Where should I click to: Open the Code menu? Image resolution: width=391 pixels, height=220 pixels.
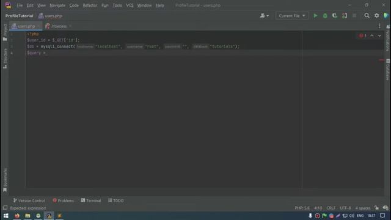(x=74, y=5)
